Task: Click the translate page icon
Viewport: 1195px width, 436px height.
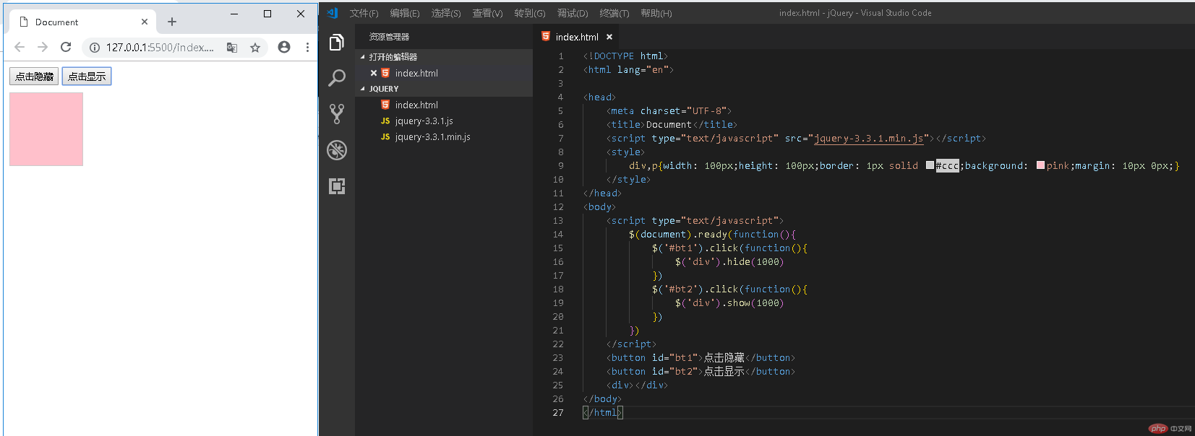Action: [x=232, y=48]
